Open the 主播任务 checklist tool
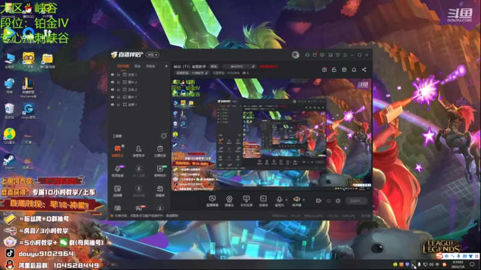 tap(160, 151)
